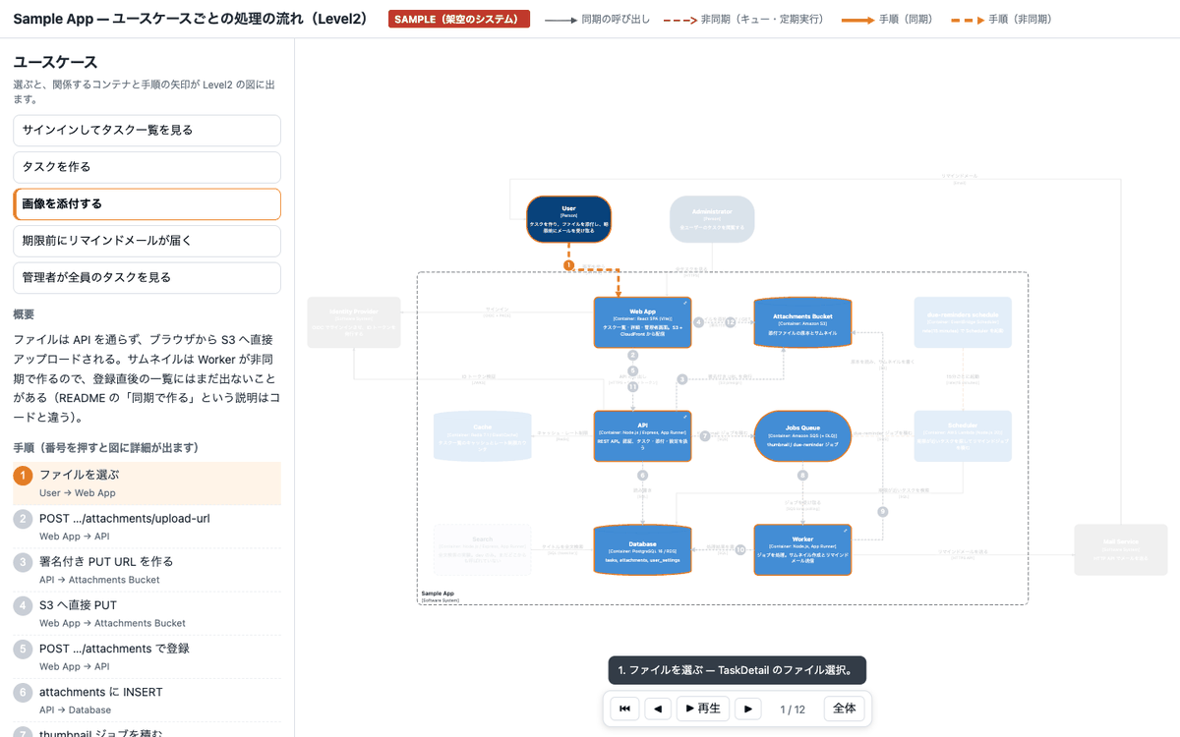The height and width of the screenshot is (737, 1180).
Task: Select the faded Identity Provider node
Action: click(354, 322)
